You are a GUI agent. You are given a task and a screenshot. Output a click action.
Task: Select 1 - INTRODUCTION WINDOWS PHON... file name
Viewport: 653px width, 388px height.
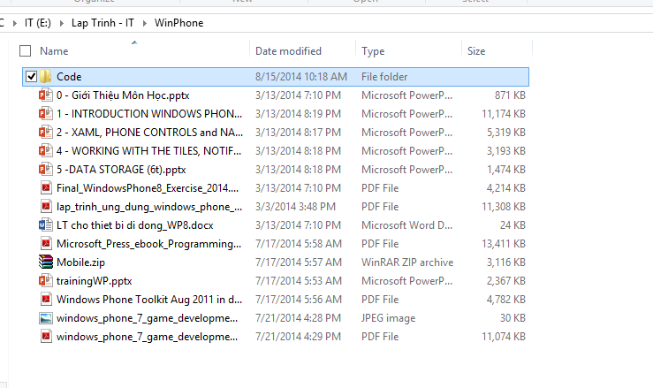(x=149, y=113)
